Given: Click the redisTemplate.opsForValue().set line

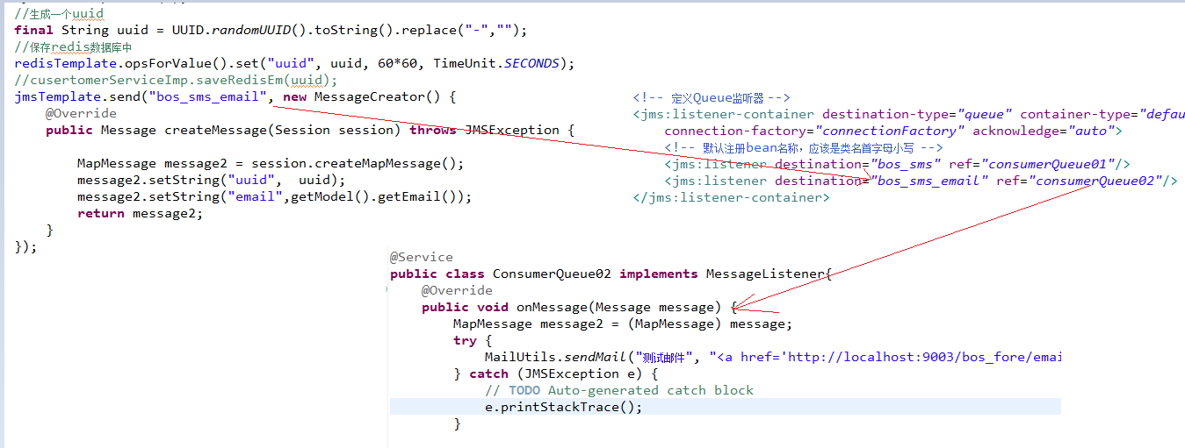Looking at the screenshot, I should [294, 63].
